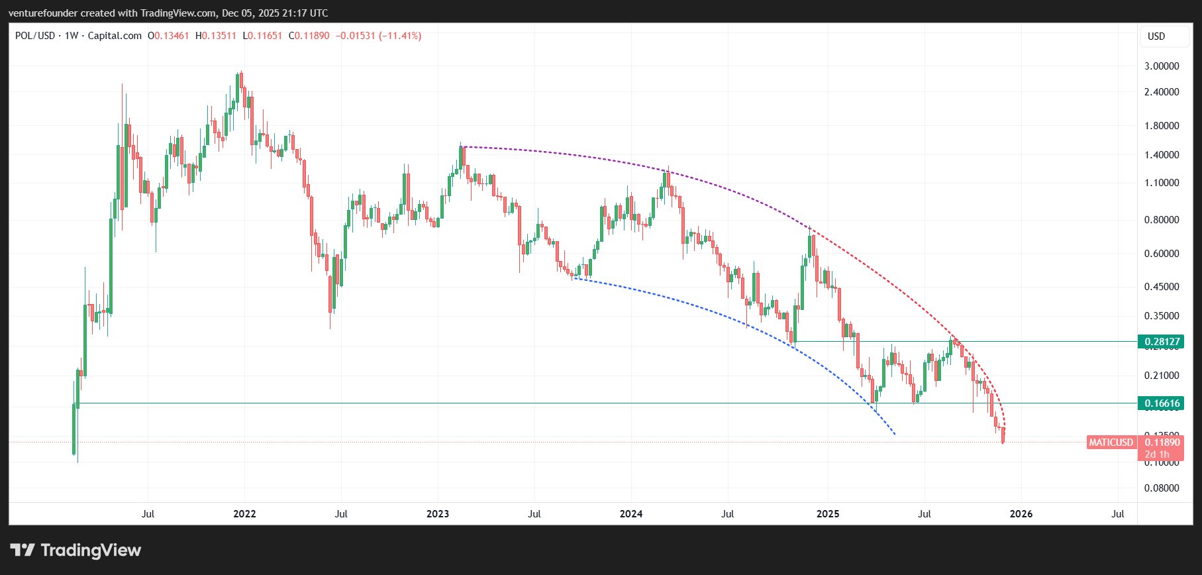The image size is (1202, 575).
Task: Click the MATICUSD symbol price tag
Action: click(1111, 442)
